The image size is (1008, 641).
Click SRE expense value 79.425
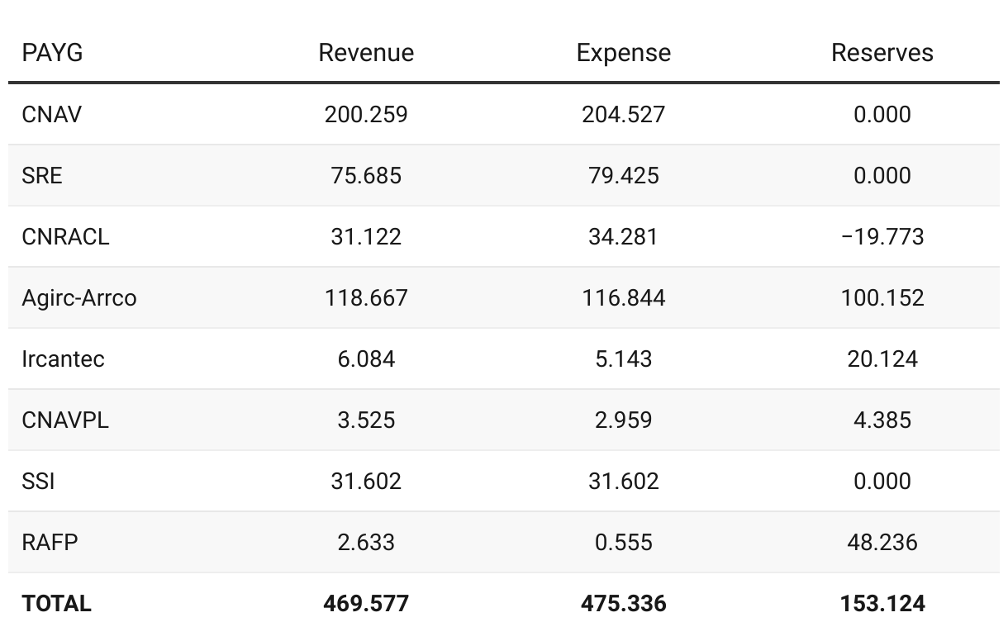point(623,175)
